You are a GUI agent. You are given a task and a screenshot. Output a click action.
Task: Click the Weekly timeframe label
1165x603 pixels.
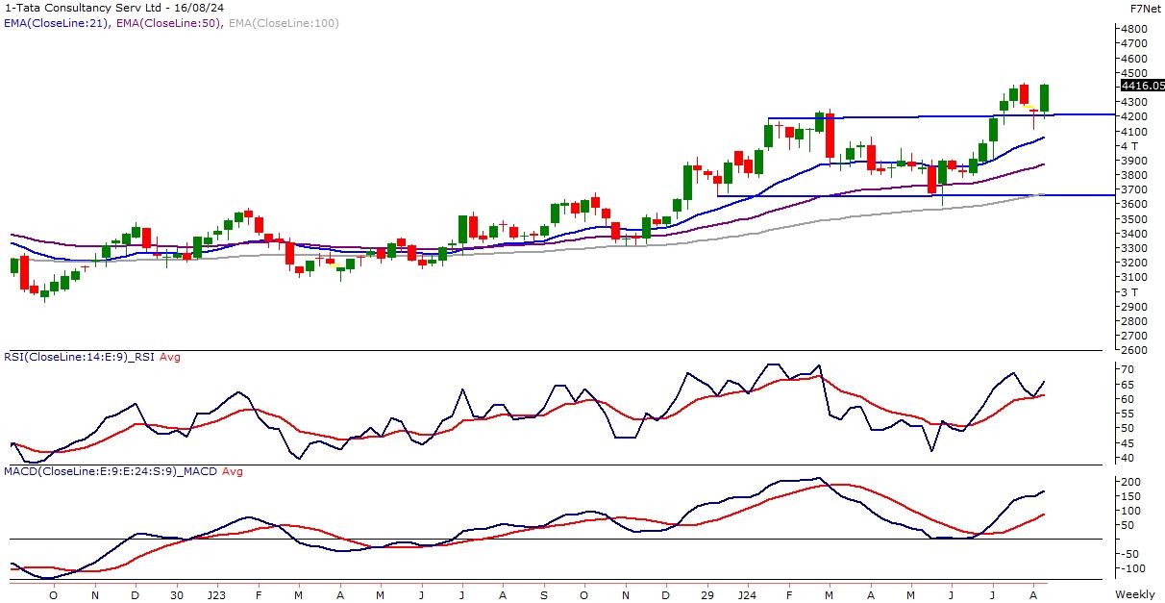[1134, 595]
